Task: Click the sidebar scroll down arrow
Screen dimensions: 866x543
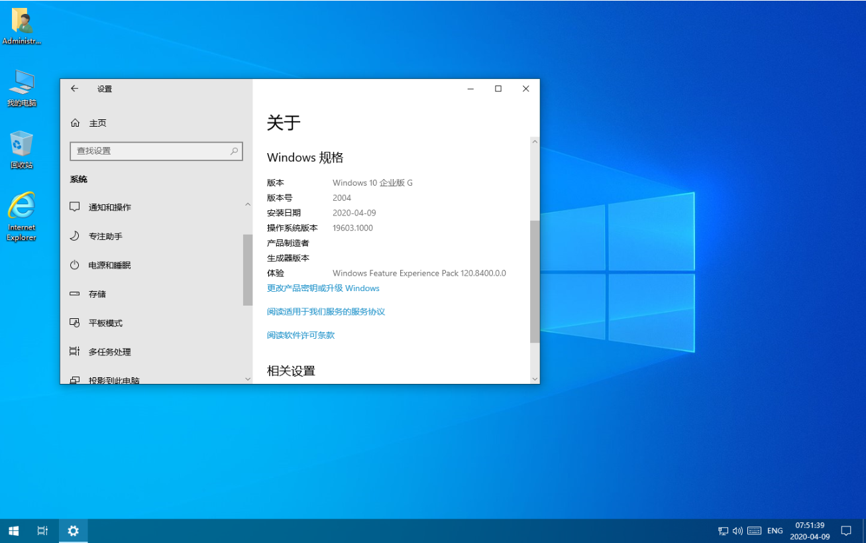Action: point(248,379)
